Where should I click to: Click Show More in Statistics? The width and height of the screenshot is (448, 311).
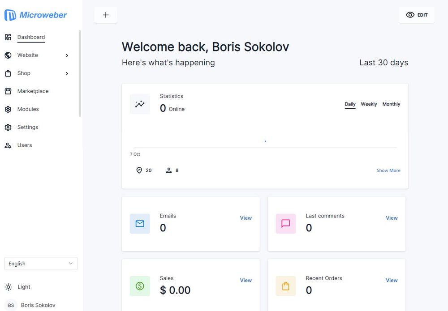tap(388, 170)
